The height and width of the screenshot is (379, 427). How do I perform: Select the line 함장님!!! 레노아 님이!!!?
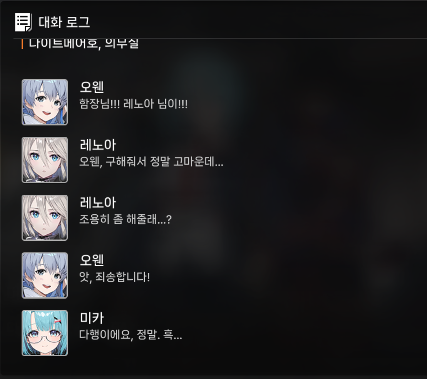(134, 104)
